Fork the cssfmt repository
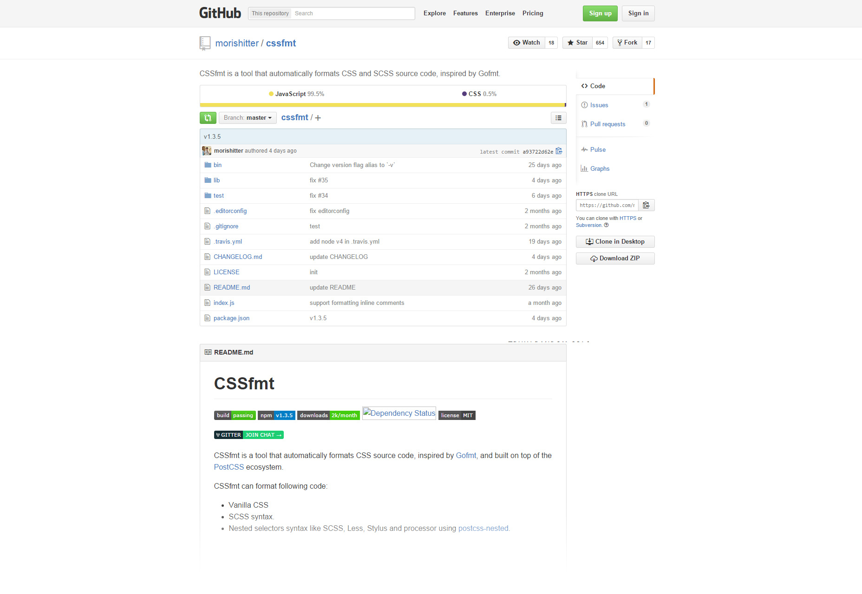The width and height of the screenshot is (862, 594). [x=627, y=43]
